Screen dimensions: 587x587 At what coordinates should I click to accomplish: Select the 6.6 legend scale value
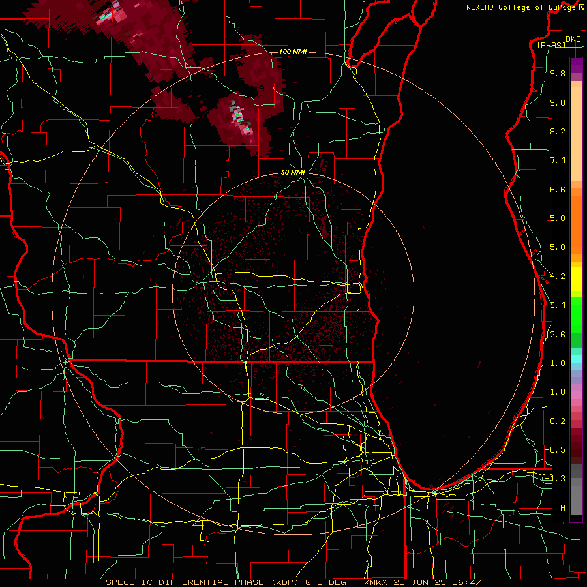pyautogui.click(x=558, y=189)
